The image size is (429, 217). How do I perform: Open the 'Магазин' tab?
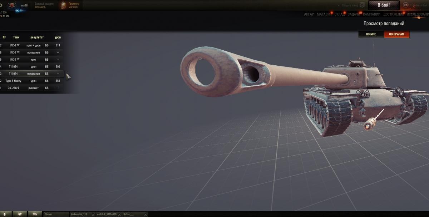pos(324,14)
